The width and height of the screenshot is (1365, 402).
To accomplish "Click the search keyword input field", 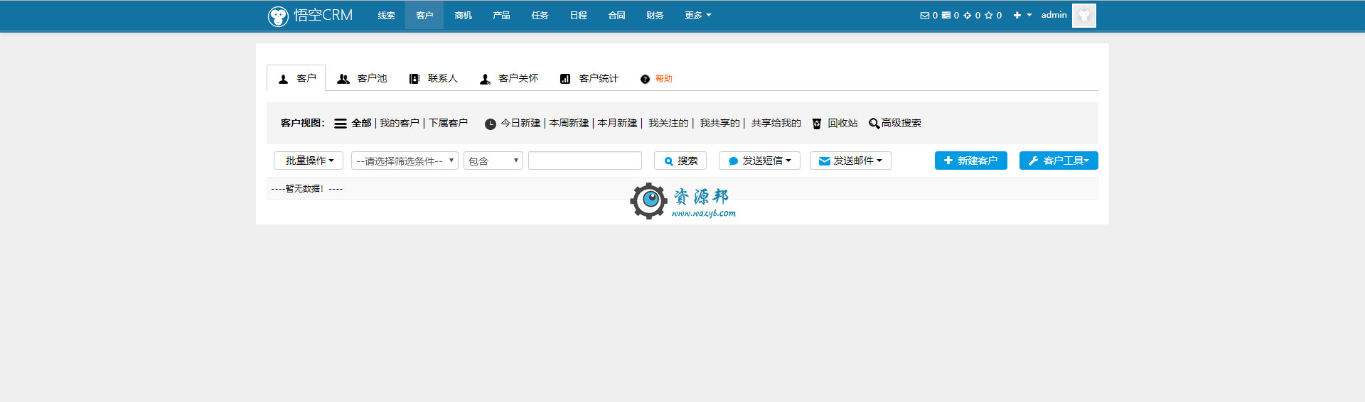I will 585,161.
